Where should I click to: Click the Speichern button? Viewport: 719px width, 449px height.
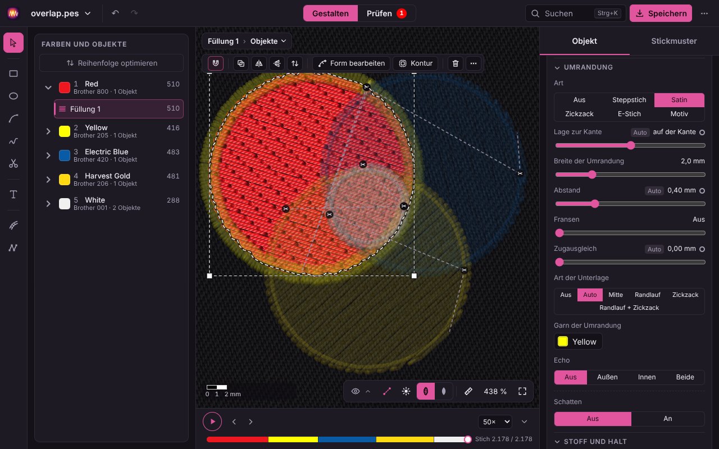(x=661, y=13)
